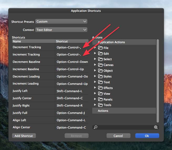
Task: Expand the Styles actions folder
Action: [x=95, y=76]
